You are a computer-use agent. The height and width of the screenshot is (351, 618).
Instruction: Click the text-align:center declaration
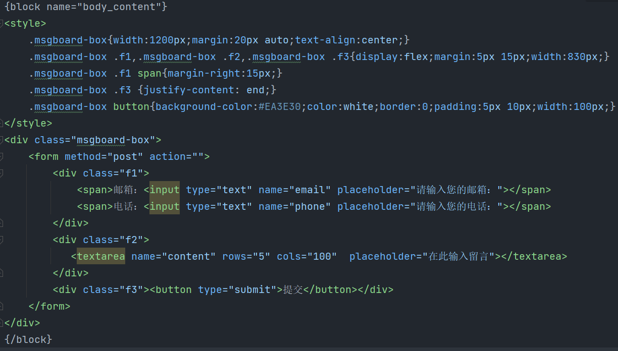[x=347, y=40]
